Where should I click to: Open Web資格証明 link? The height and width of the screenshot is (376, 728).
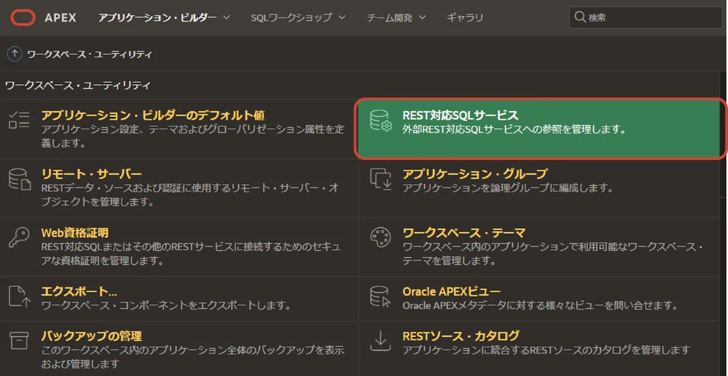tap(75, 232)
